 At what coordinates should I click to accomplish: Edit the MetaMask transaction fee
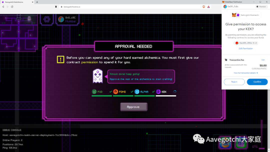[x=263, y=60]
